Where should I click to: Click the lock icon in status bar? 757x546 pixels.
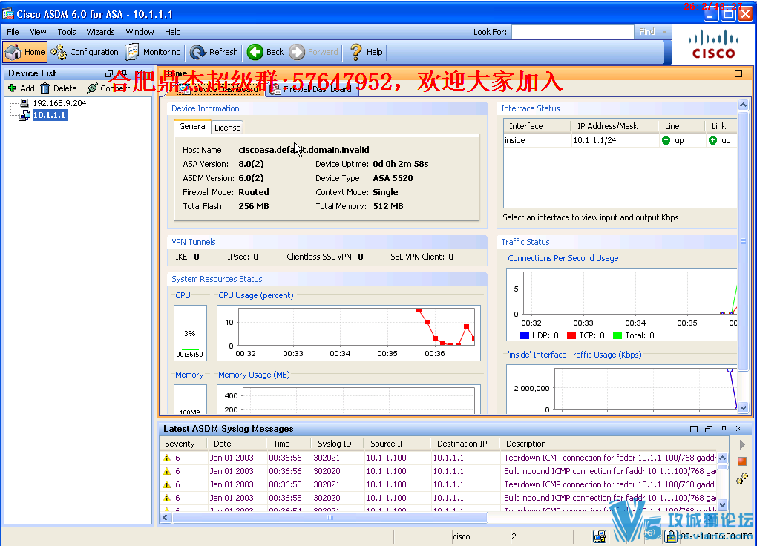671,536
